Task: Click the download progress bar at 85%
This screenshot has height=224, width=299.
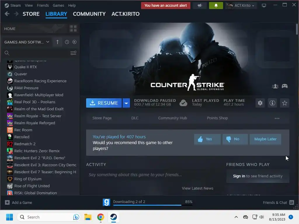Action: (153, 205)
